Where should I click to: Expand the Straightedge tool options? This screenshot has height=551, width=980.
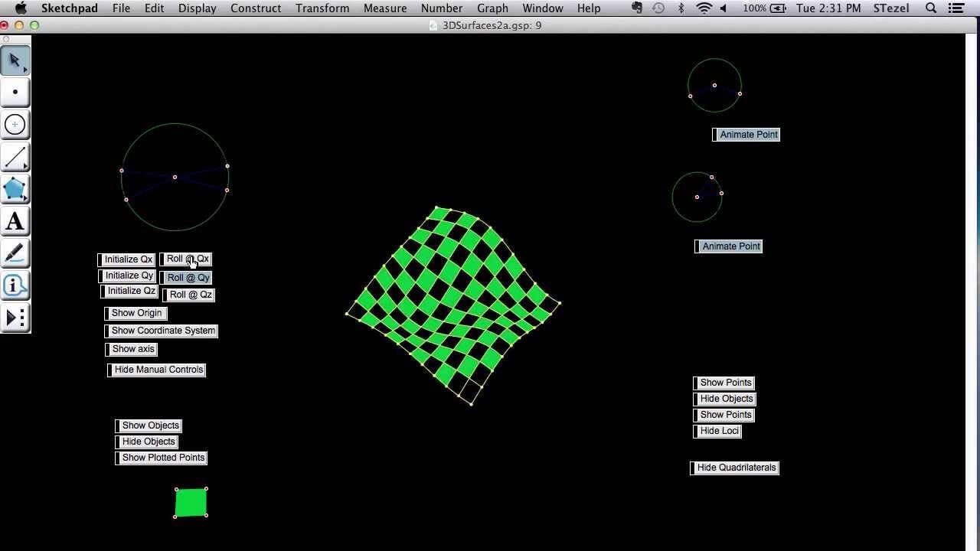pyautogui.click(x=24, y=165)
